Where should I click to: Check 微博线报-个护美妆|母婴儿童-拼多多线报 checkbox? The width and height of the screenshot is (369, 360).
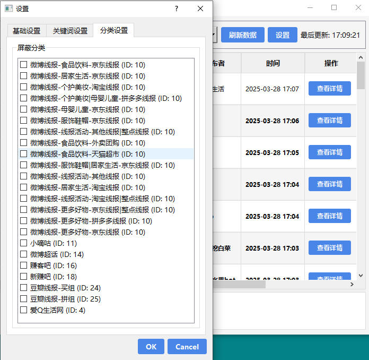(x=23, y=98)
